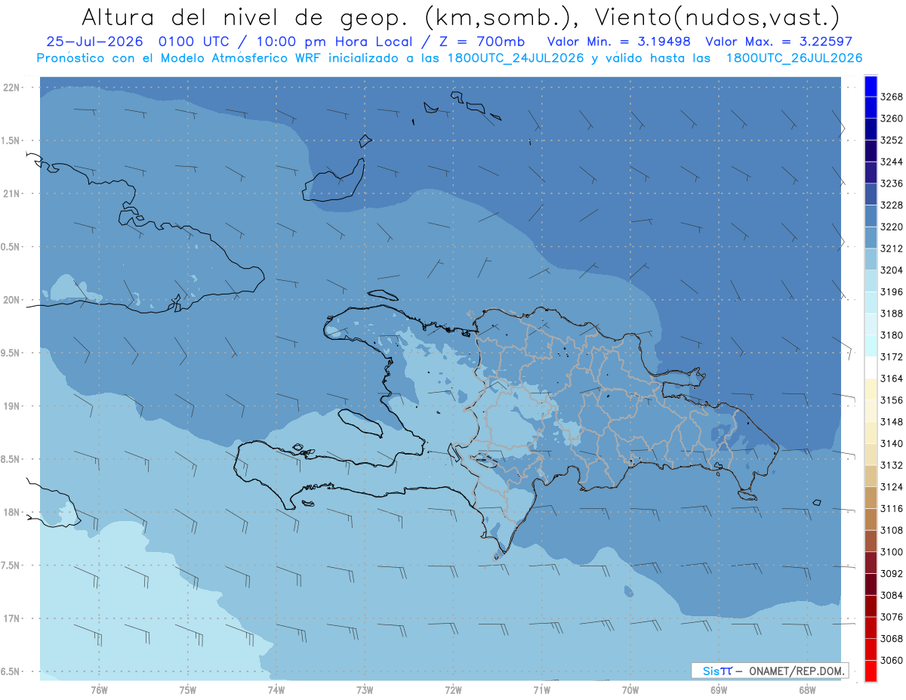
Task: Pick the bright blue swatch above 3268
Action: coord(871,86)
